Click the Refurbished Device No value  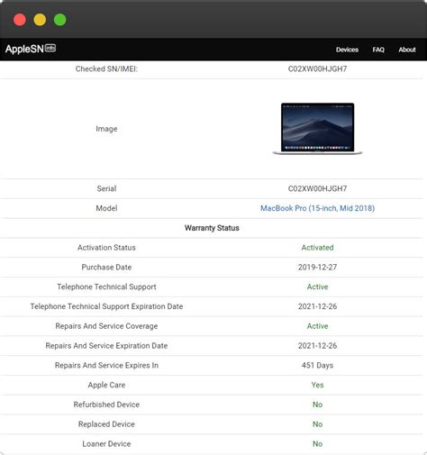[317, 405]
